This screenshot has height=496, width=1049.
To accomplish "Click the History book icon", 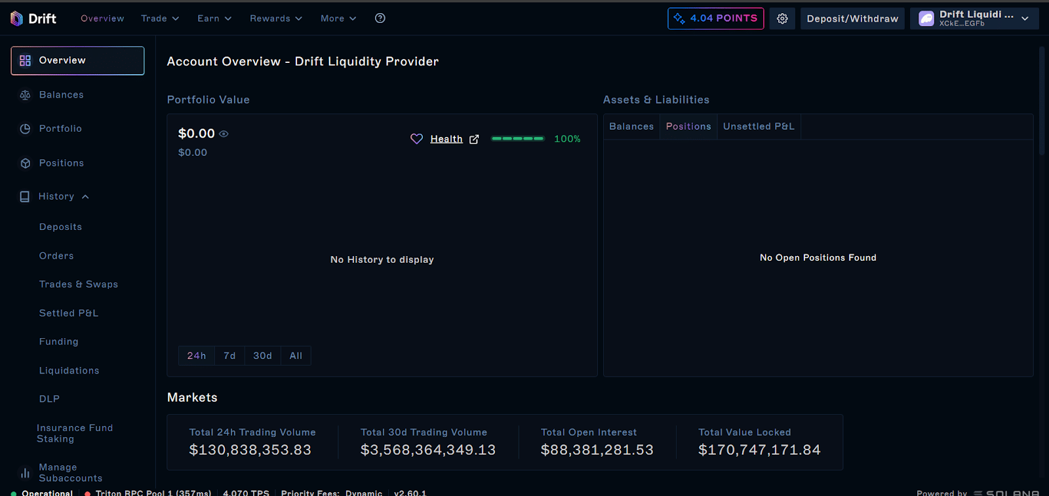I will (25, 197).
